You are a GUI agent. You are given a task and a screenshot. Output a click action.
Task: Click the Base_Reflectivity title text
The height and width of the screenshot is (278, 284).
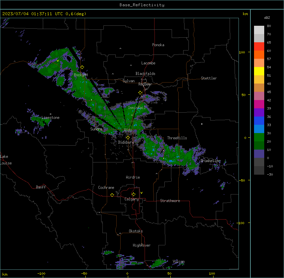coord(142,5)
